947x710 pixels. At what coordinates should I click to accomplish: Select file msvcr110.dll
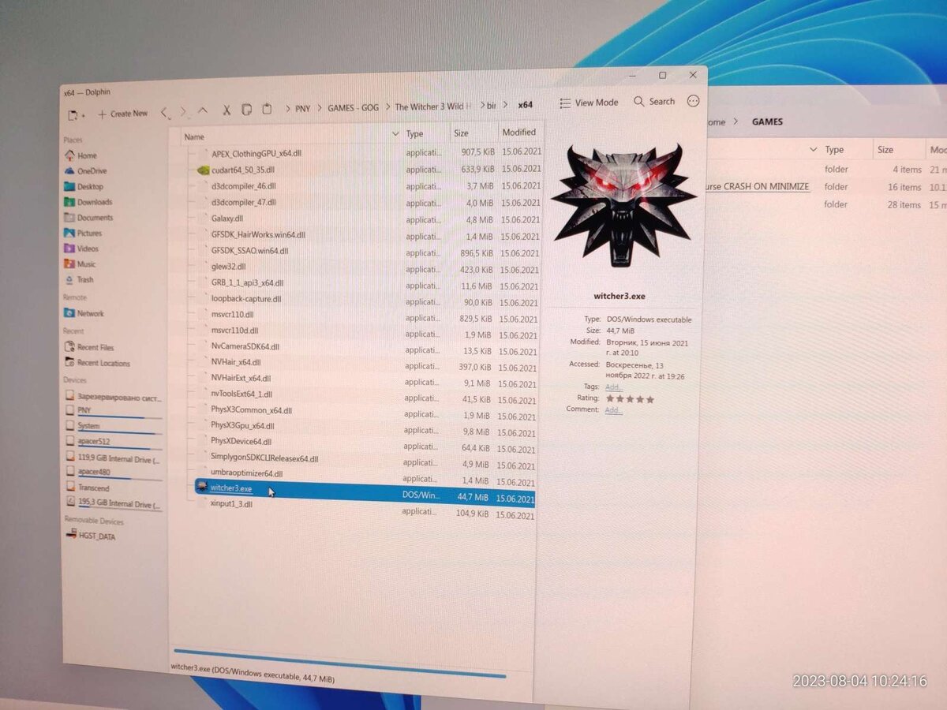click(x=232, y=314)
